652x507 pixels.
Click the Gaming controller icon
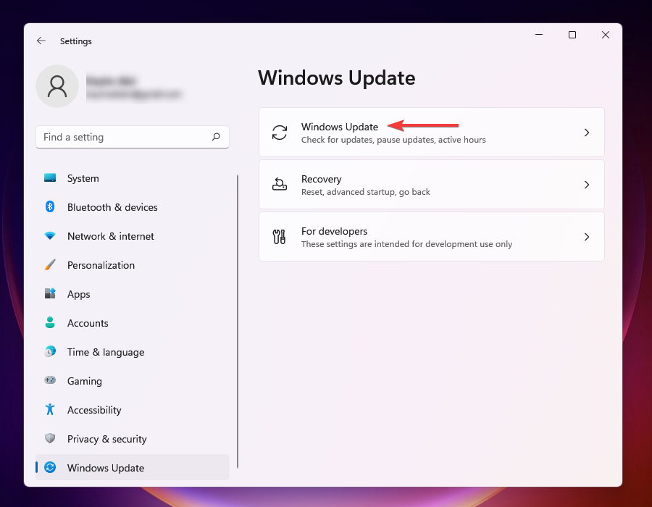[50, 380]
